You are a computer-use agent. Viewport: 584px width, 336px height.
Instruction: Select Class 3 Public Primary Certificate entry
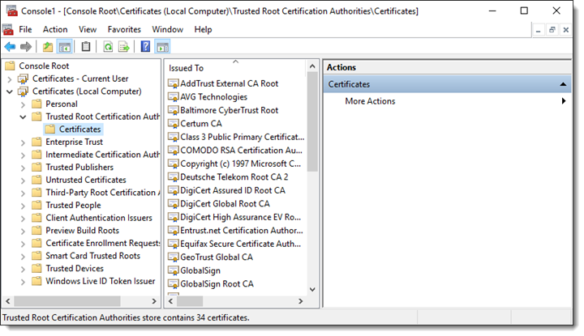point(242,137)
